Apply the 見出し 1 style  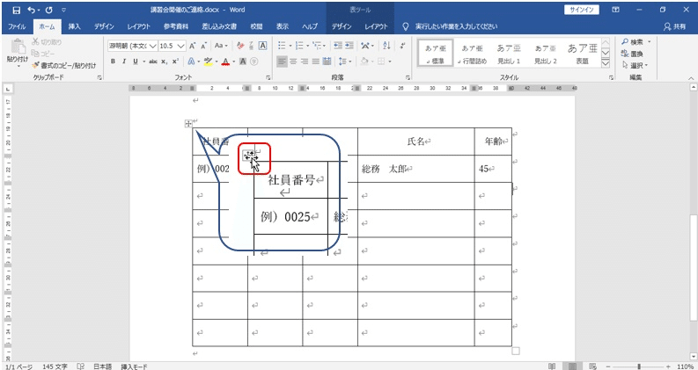[510, 54]
